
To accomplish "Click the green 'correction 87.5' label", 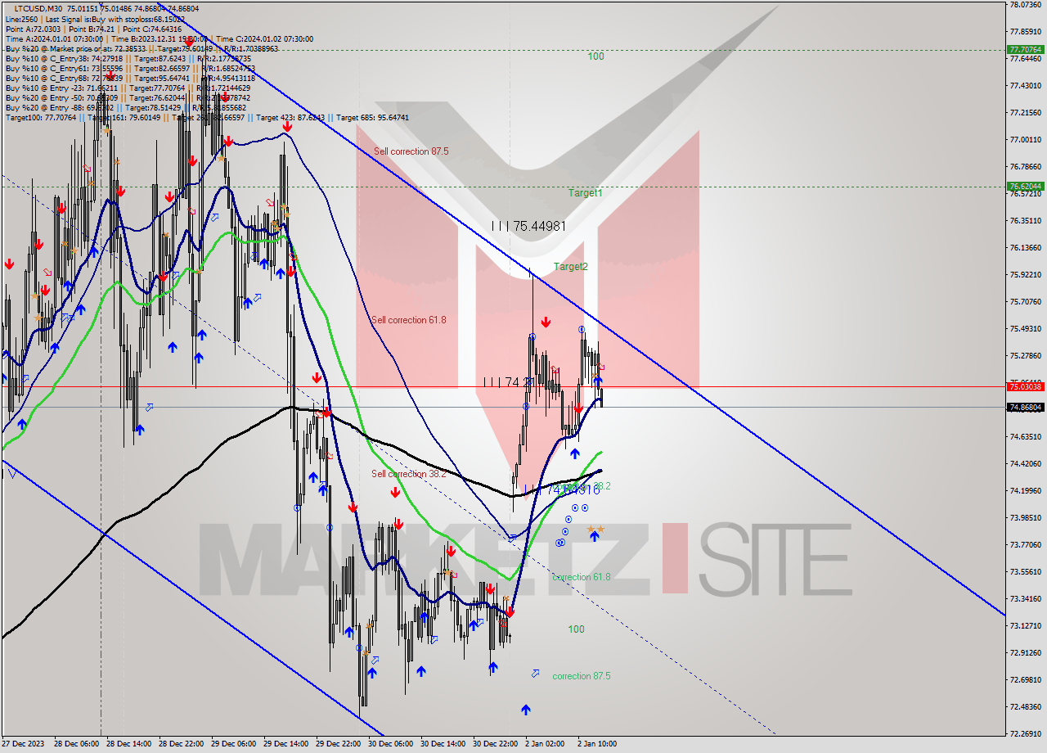I will tap(582, 676).
